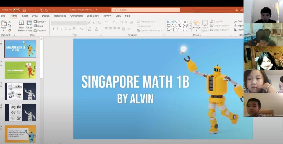Switch to the View tab
Image resolution: width=283 pixels, height=144 pixels.
pos(118,16)
